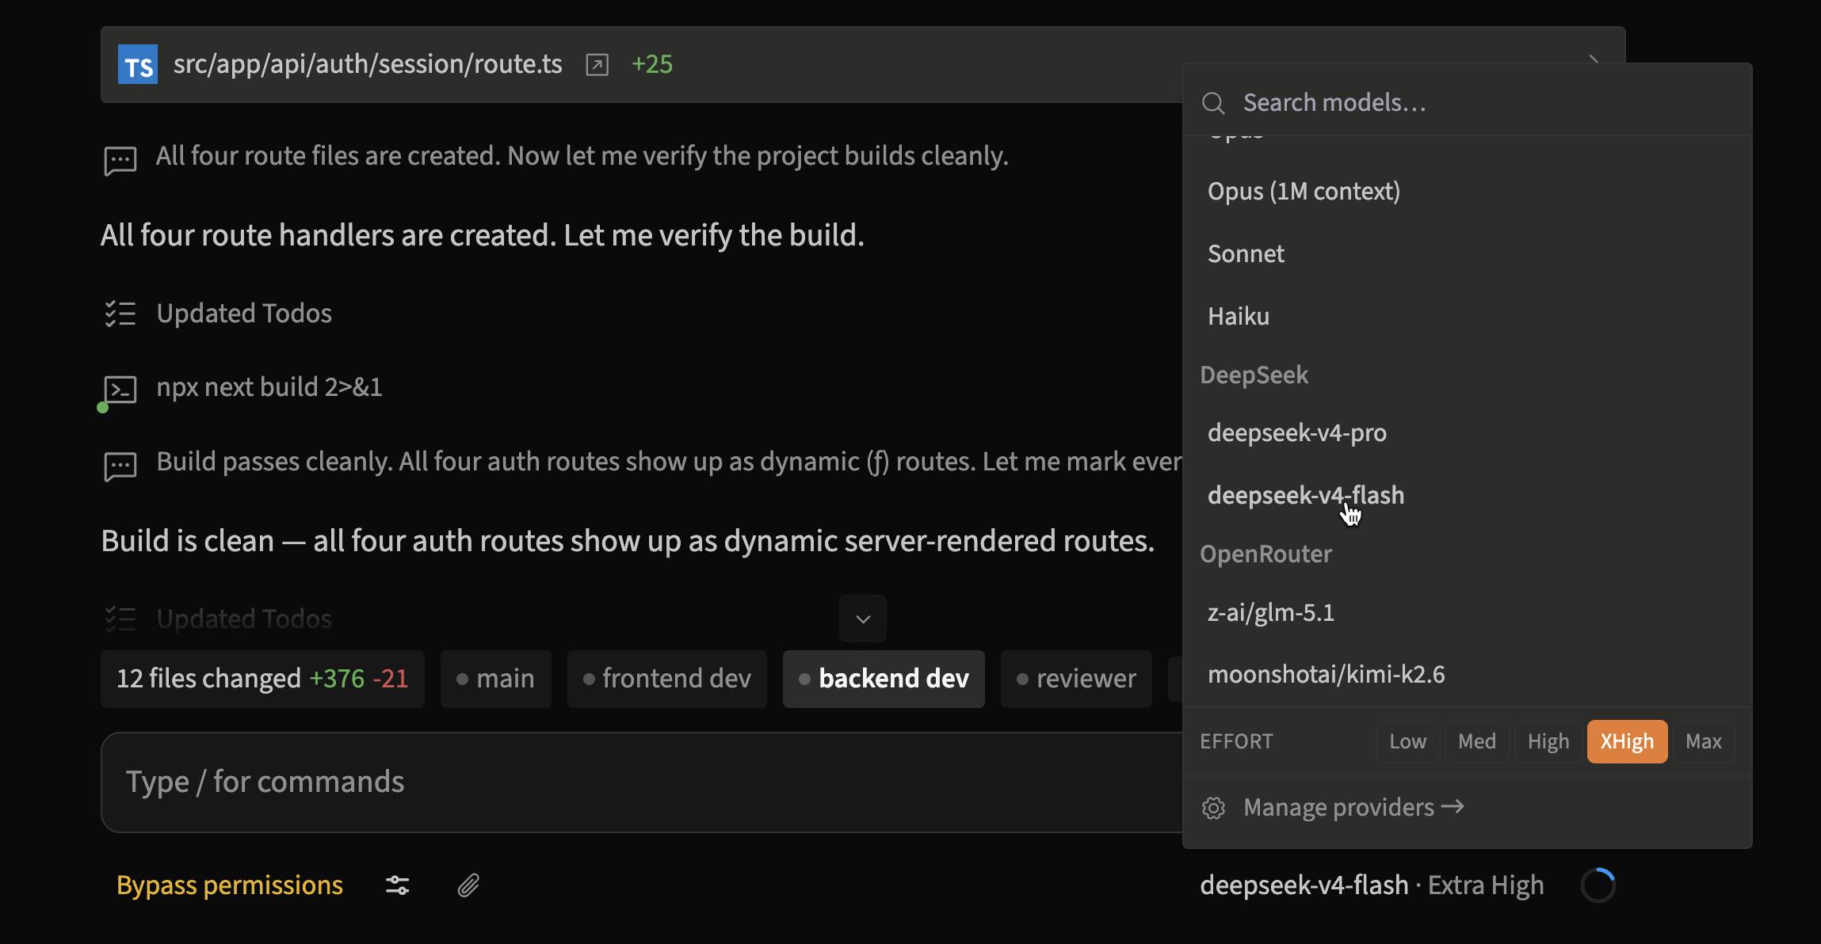Click the faded Updated Todos checklist icon
The width and height of the screenshot is (1821, 944).
120,619
